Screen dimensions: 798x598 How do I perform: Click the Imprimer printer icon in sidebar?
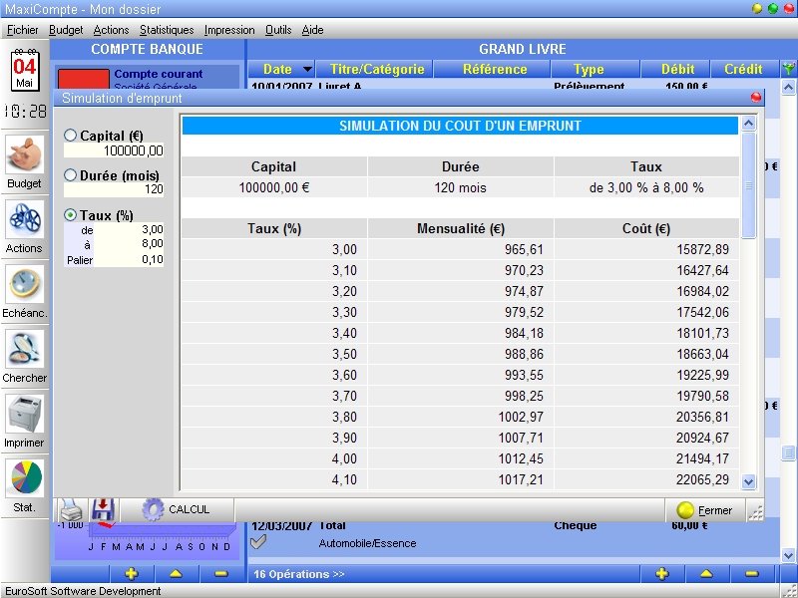coord(24,415)
